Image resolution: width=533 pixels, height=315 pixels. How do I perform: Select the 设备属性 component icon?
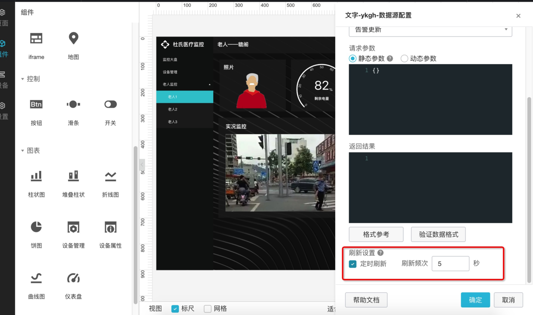pos(110,227)
